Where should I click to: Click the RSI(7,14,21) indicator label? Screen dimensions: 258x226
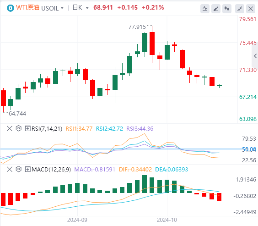click(47, 128)
